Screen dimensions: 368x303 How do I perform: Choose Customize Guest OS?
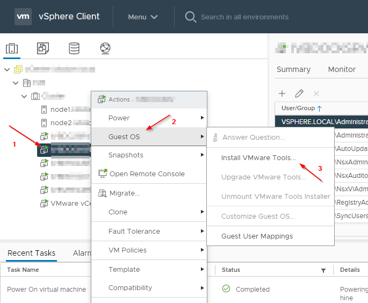click(x=270, y=216)
